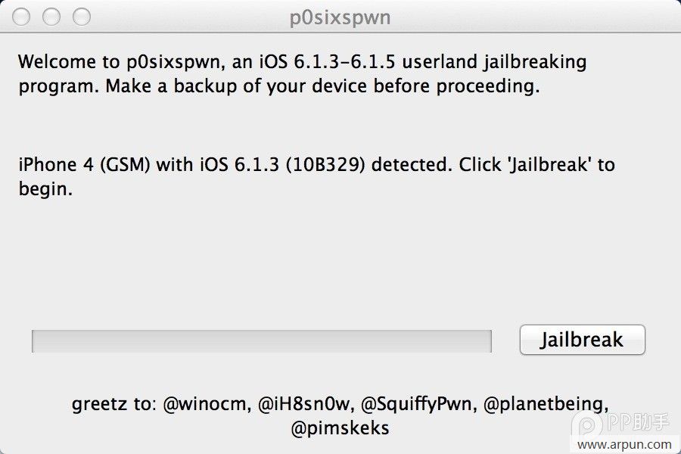Click the p0sixspwn title bar text
The image size is (681, 454).
pos(340,17)
